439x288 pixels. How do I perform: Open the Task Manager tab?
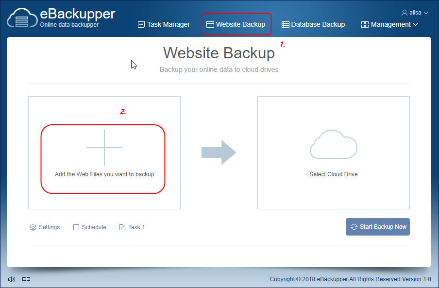(164, 25)
